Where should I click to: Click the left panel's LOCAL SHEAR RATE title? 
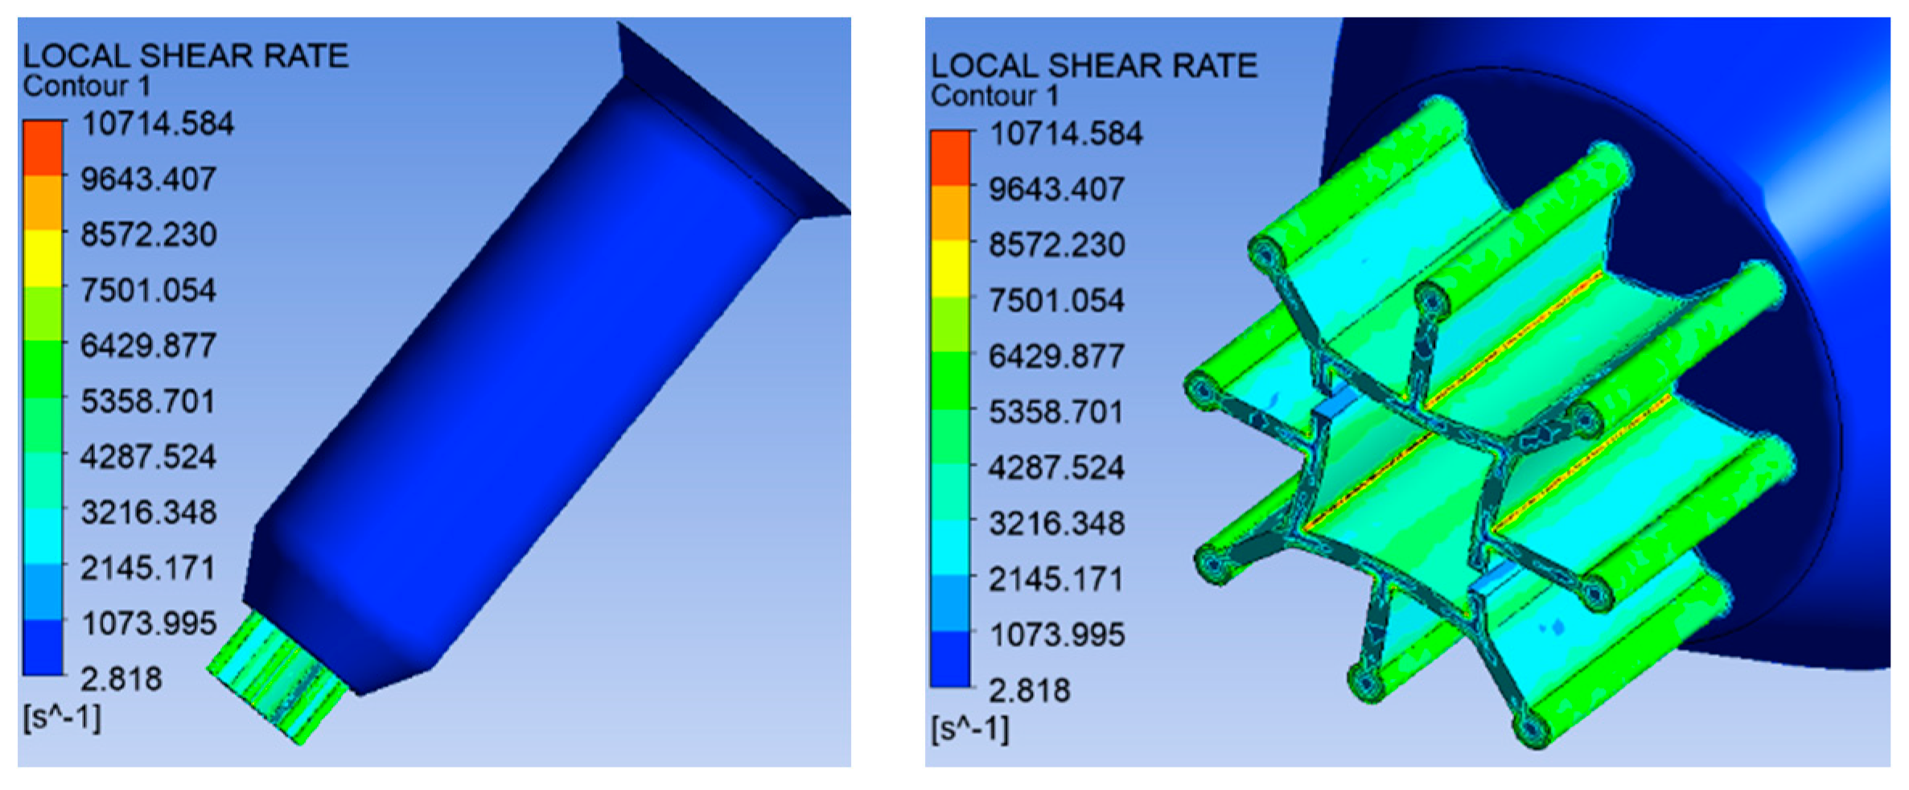pos(185,56)
